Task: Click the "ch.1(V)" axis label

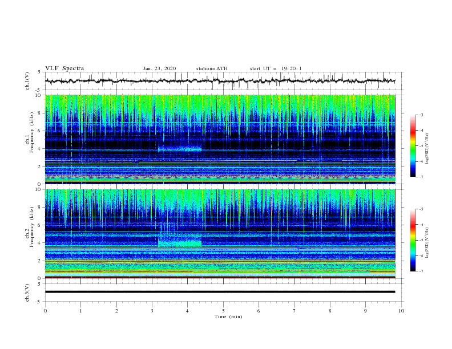Action: [x=27, y=81]
